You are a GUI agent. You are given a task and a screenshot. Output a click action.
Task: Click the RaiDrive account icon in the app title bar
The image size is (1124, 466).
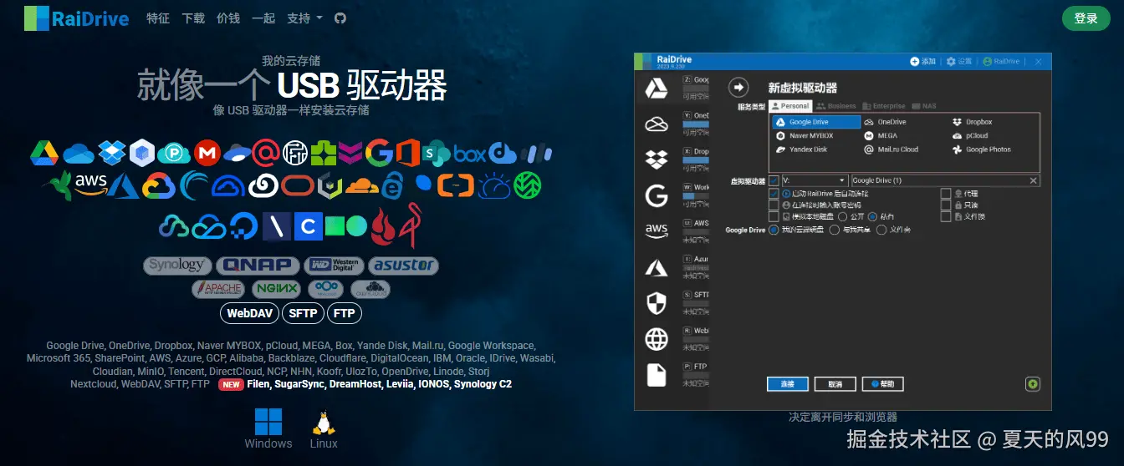pyautogui.click(x=988, y=62)
